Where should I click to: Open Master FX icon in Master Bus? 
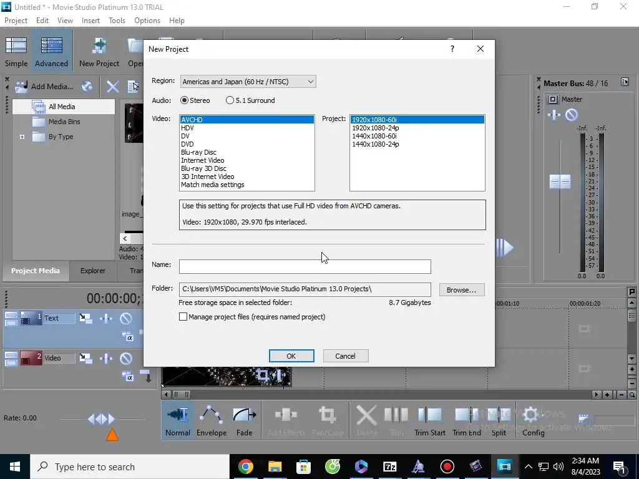tap(554, 115)
